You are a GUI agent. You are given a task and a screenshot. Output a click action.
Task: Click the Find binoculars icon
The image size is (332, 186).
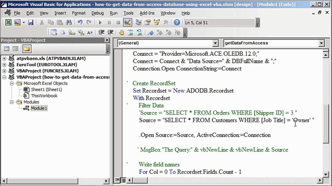69,22
